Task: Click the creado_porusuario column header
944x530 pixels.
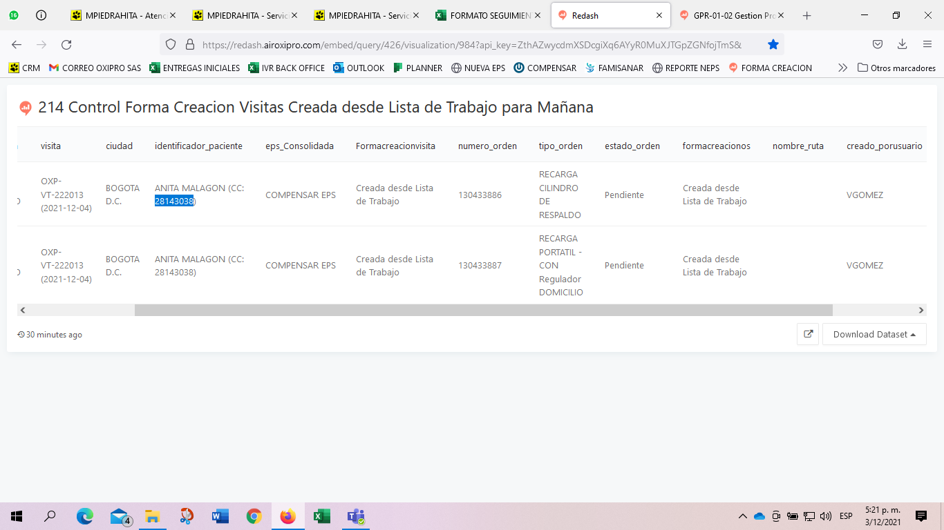Action: [x=885, y=146]
